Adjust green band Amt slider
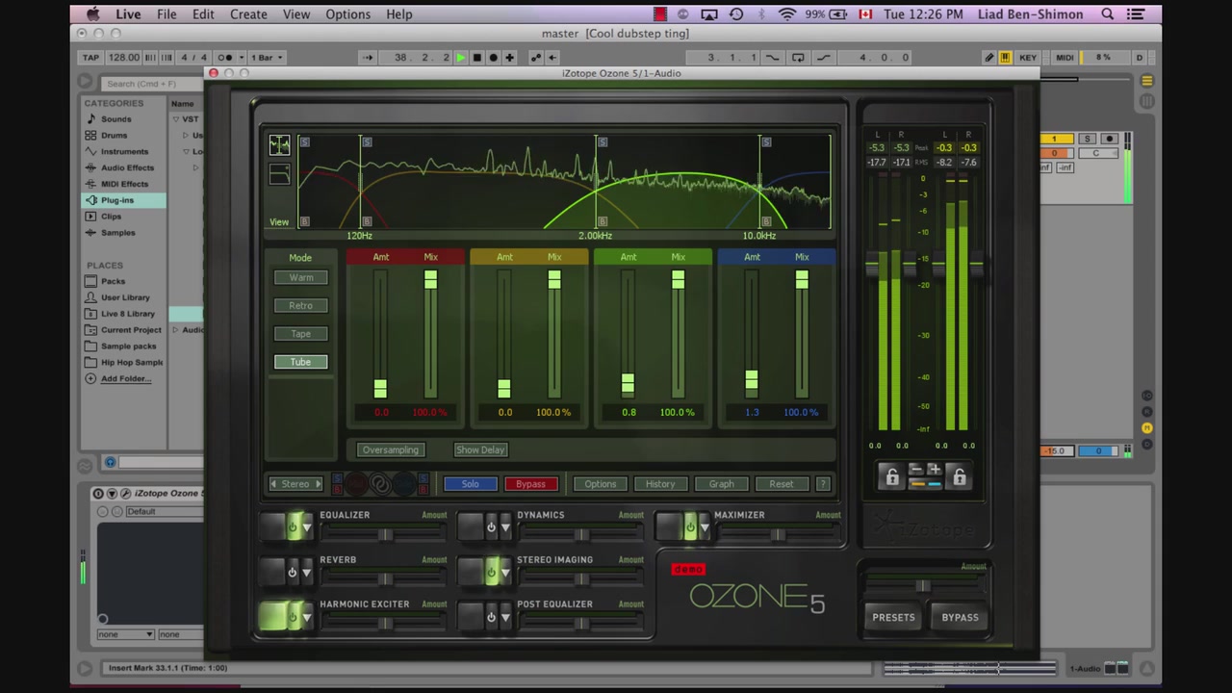The width and height of the screenshot is (1232, 693). 628,383
